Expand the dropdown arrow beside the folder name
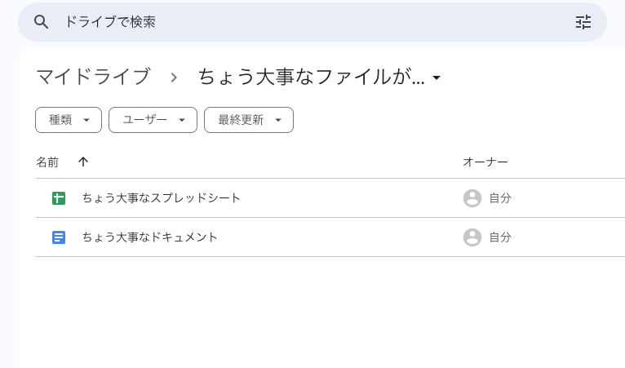Image resolution: width=625 pixels, height=368 pixels. click(x=437, y=78)
